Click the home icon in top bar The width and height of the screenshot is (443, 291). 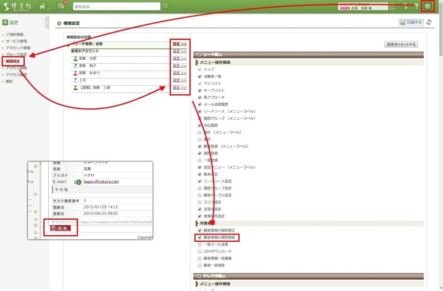[x=42, y=6]
